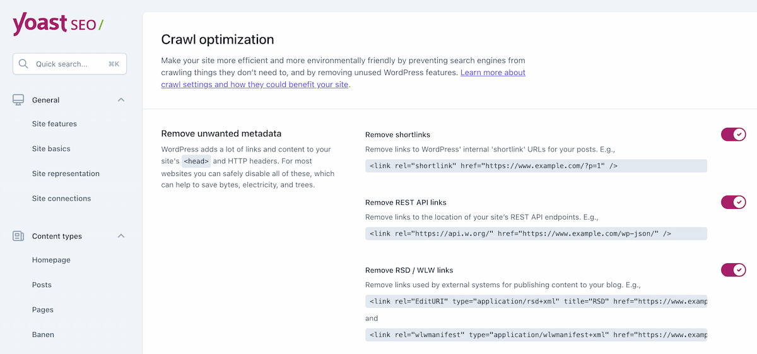Toggle Remove REST API links switch

coord(734,202)
